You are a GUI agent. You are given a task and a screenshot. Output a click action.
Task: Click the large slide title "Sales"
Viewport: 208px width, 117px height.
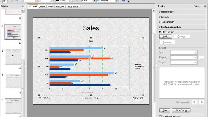pyautogui.click(x=91, y=28)
